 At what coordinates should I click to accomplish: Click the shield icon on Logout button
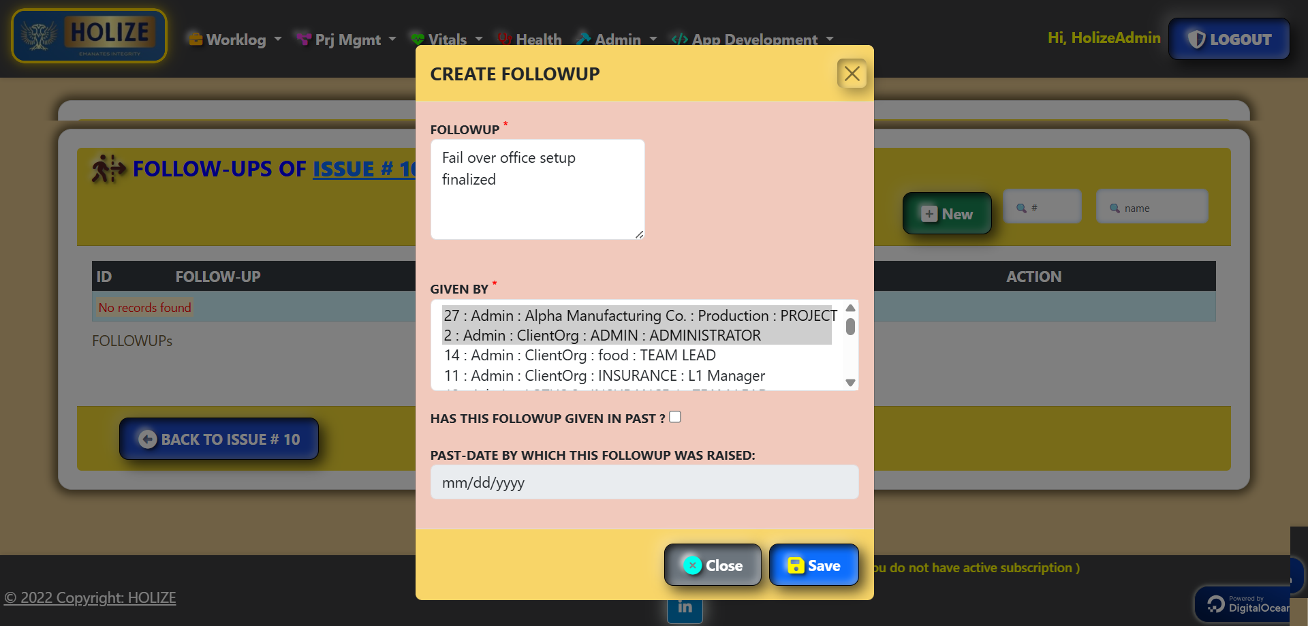tap(1196, 40)
